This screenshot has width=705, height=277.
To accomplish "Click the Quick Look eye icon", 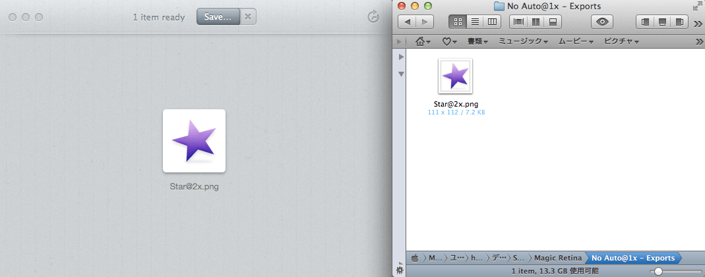I will point(601,22).
